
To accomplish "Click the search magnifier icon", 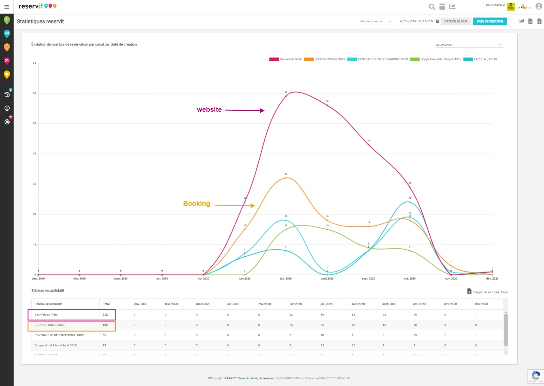I will pos(432,7).
